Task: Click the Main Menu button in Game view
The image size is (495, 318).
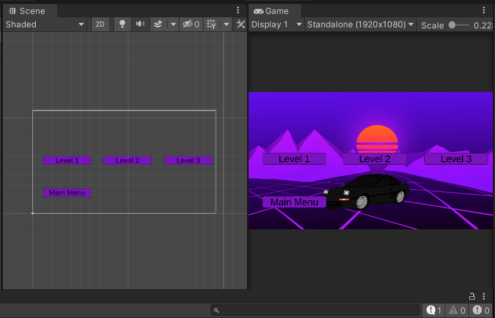Action: click(294, 202)
